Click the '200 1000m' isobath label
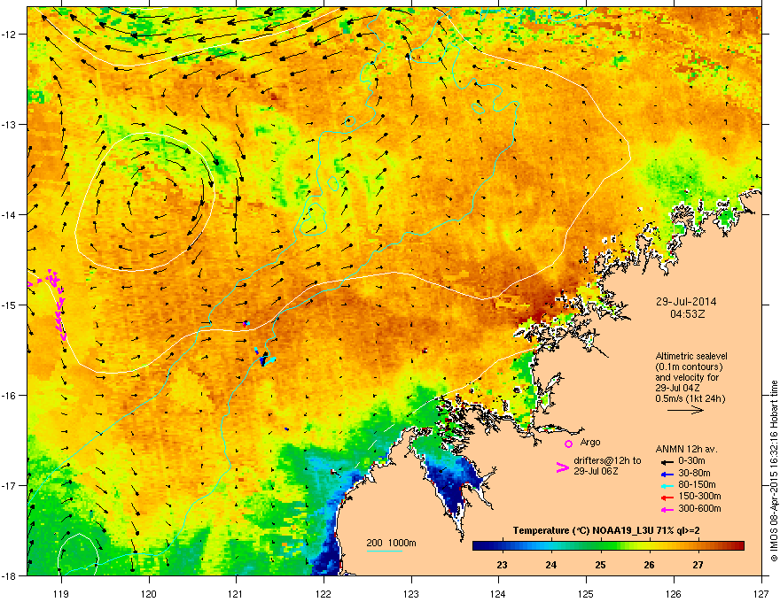The image size is (780, 602). 391,543
